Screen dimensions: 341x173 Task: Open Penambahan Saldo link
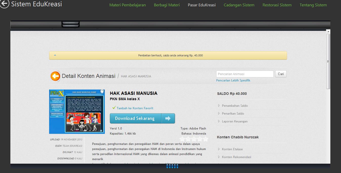pos(235,106)
